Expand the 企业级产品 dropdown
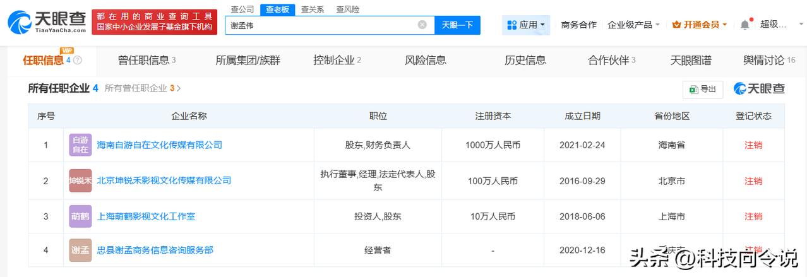This screenshot has height=277, width=807. click(633, 25)
